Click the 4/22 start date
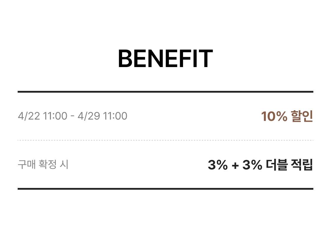Screen dimensions: 331x225 click(x=29, y=116)
